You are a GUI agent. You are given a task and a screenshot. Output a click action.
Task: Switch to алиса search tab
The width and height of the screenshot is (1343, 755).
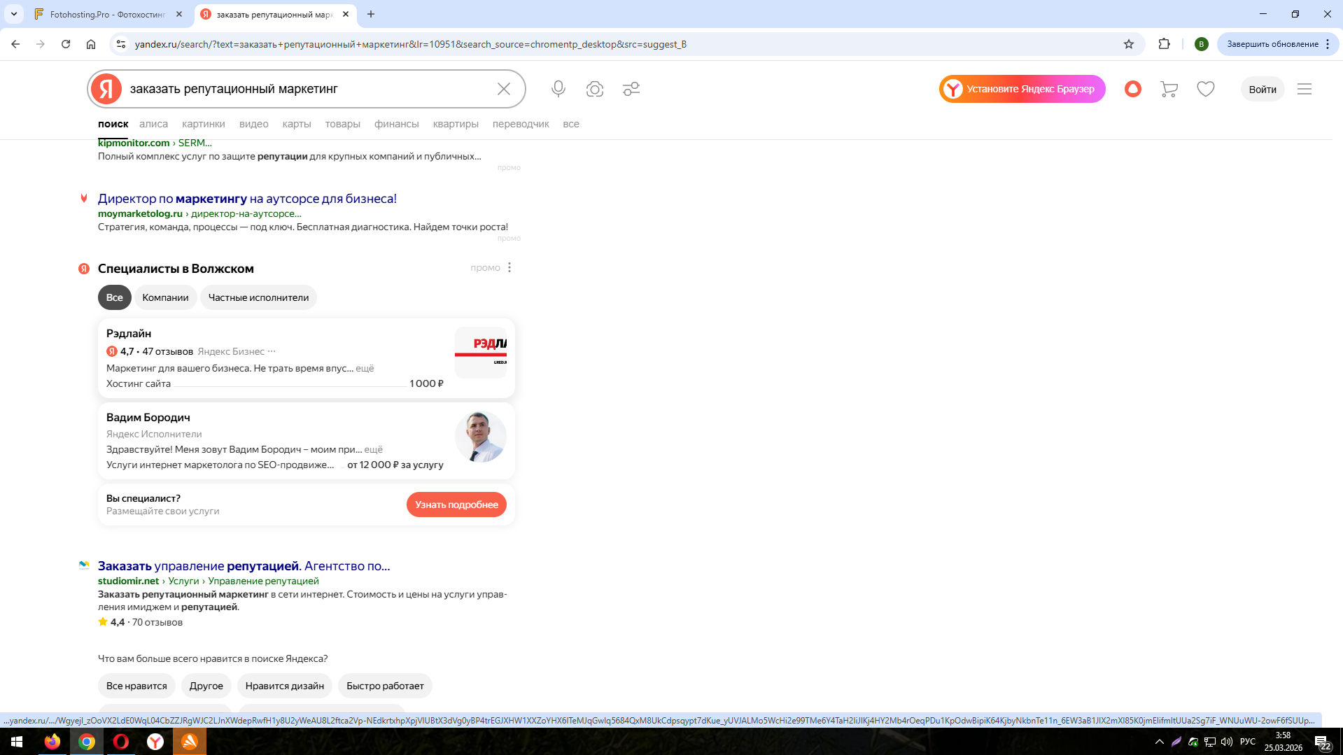pyautogui.click(x=153, y=124)
